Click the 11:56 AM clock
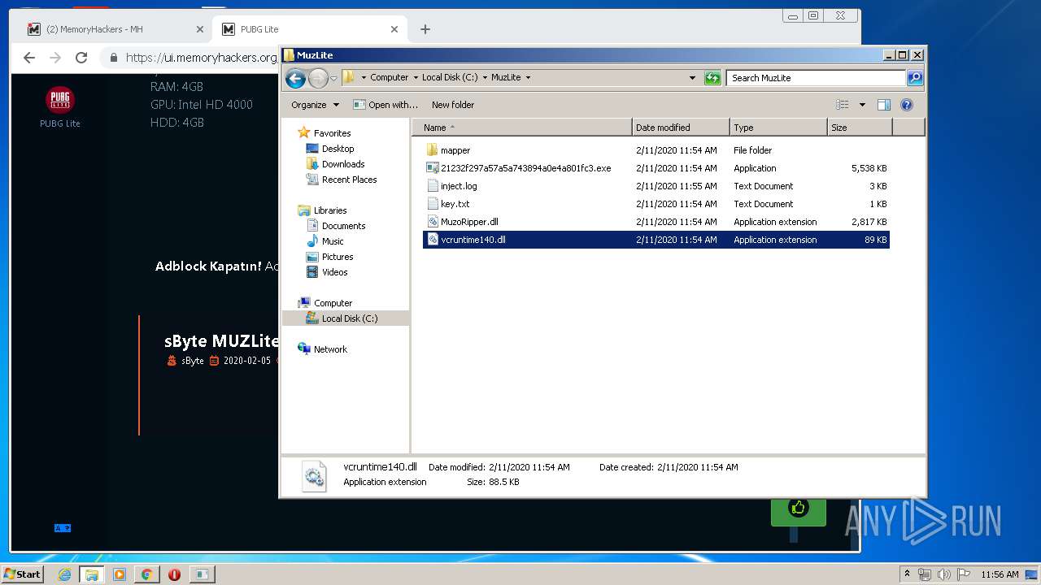 [x=1000, y=574]
